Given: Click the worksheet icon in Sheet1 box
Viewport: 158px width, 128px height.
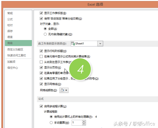Looking at the screenshot, I should point(73,43).
